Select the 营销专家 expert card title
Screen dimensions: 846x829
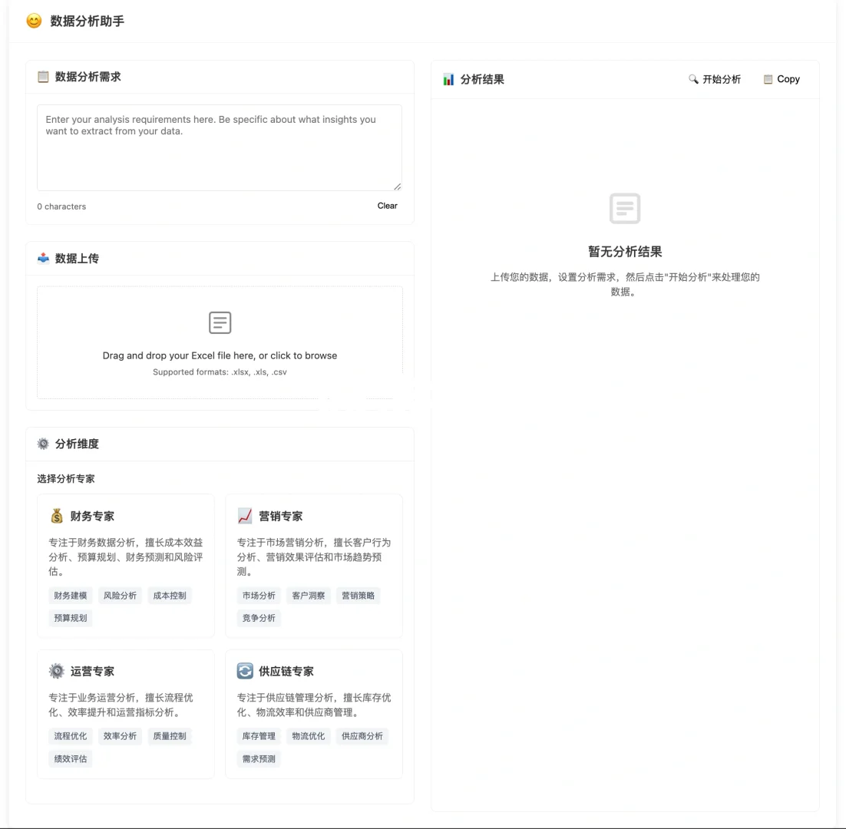pos(280,516)
